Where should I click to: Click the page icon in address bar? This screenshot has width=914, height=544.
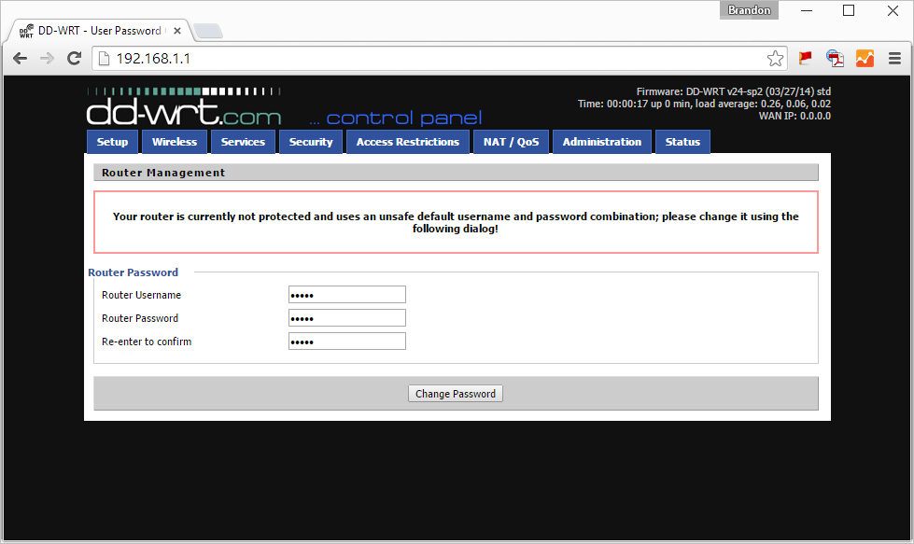104,58
